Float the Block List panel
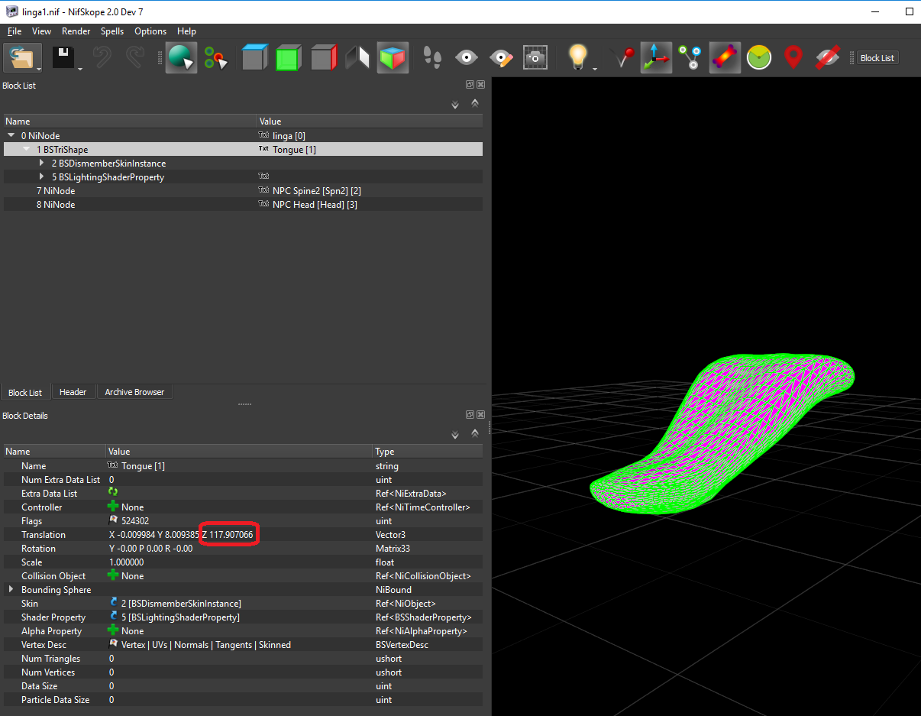921x716 pixels. tap(470, 86)
